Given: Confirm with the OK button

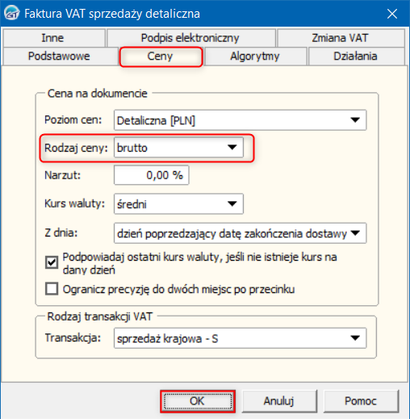Looking at the screenshot, I should [198, 401].
